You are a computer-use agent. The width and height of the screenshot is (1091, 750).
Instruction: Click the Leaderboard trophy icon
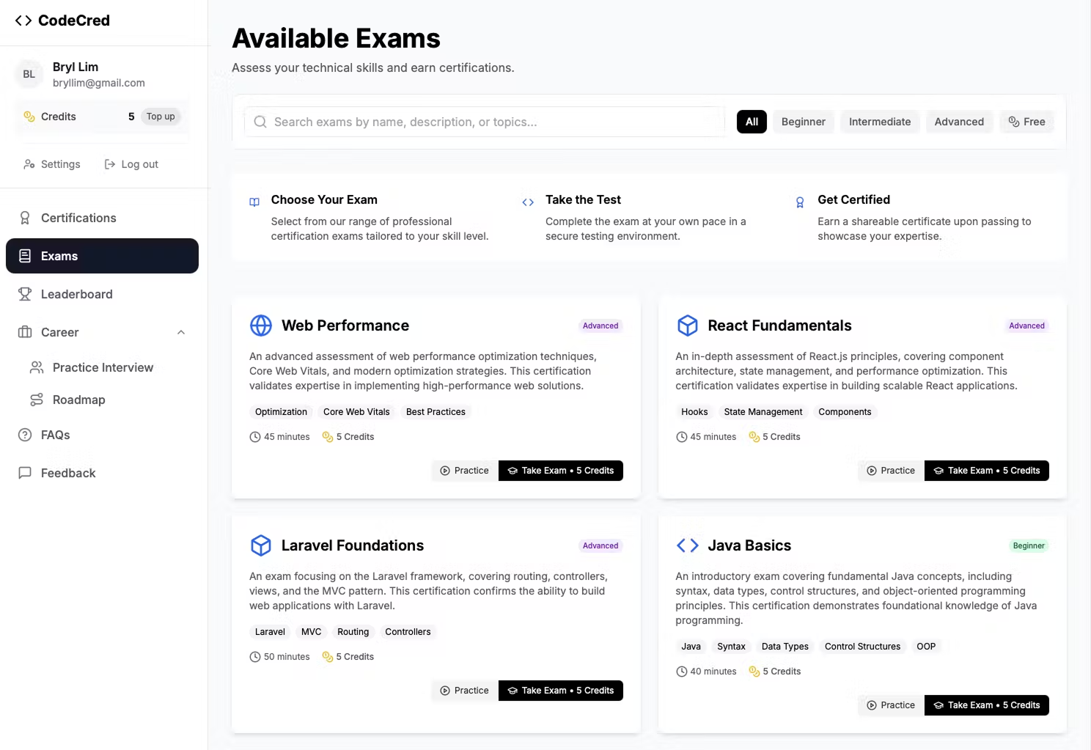[x=25, y=294]
